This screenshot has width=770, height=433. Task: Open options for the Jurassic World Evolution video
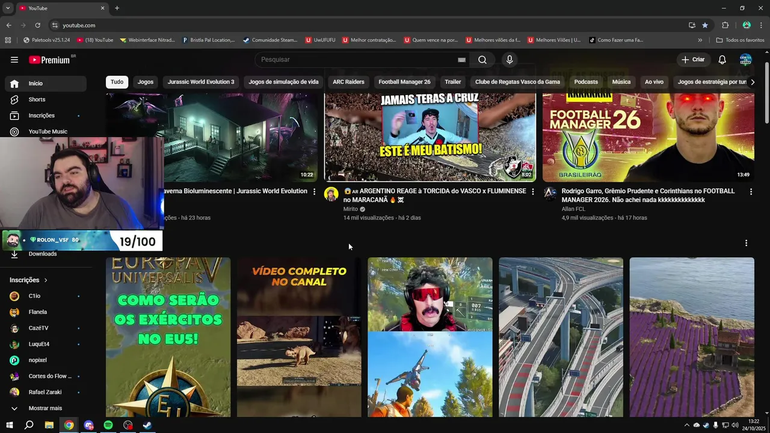pyautogui.click(x=314, y=191)
